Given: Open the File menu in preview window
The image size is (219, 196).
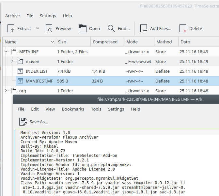Looking at the screenshot, I should click(x=21, y=109).
